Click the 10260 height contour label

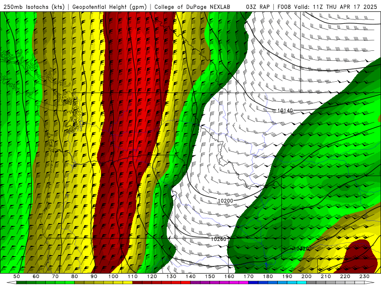click(219, 239)
